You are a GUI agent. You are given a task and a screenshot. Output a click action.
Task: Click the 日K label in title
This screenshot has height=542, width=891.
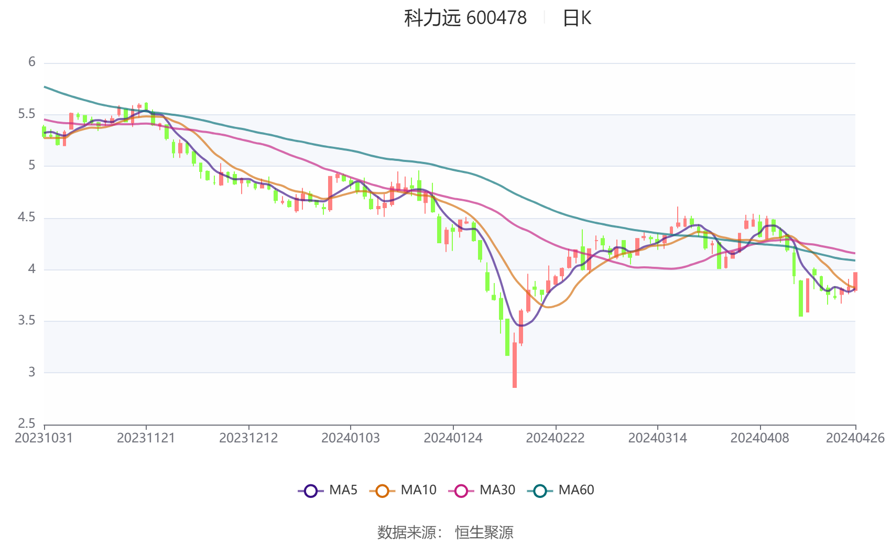coord(577,18)
